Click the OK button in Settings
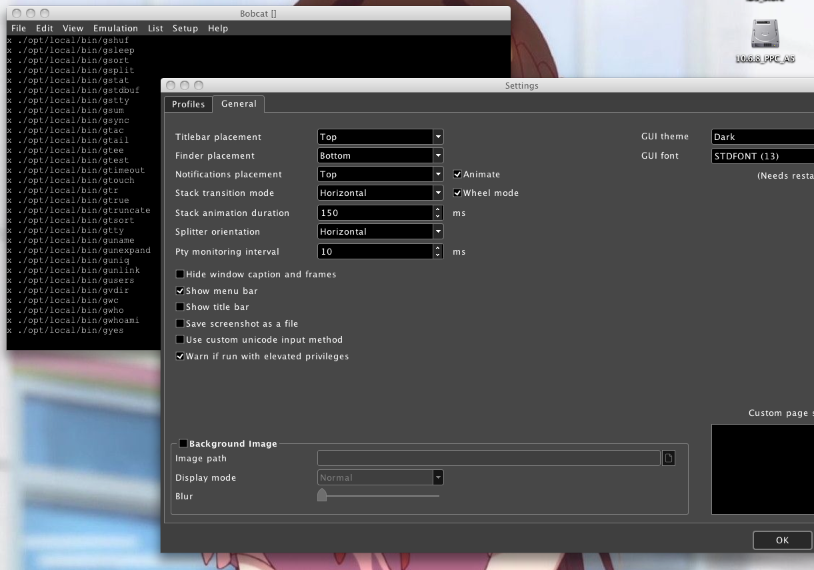814x570 pixels. [x=783, y=540]
